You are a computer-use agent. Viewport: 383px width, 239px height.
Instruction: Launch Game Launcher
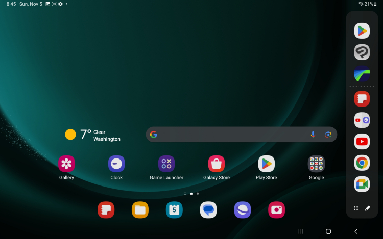166,164
